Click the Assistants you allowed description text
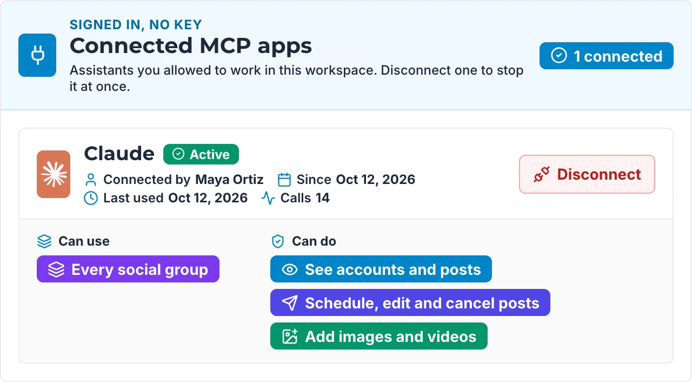 [297, 78]
